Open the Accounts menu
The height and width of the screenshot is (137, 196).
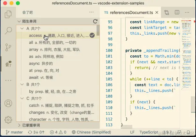click(x=8, y=103)
